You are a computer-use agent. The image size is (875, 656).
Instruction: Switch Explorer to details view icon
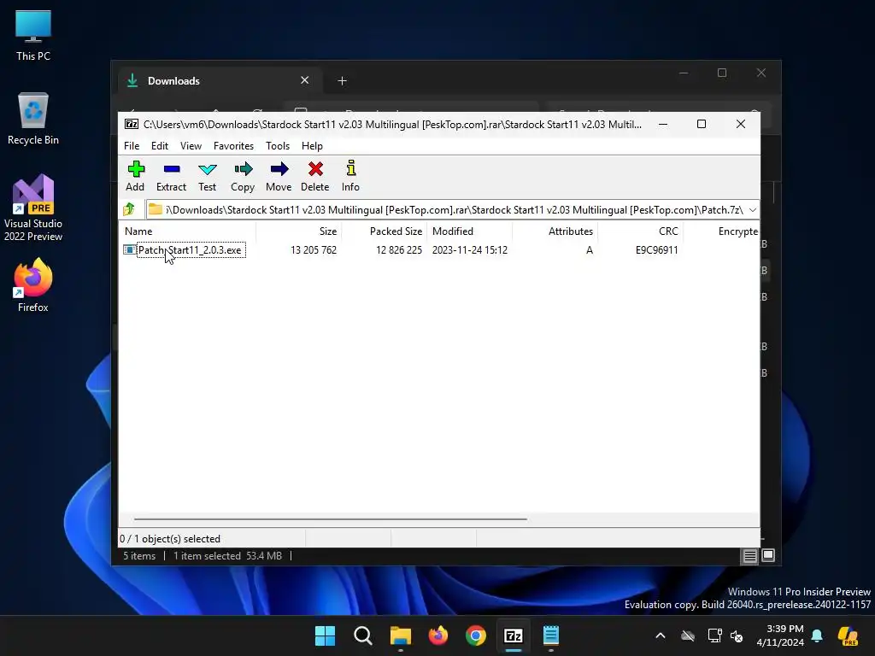click(x=749, y=555)
